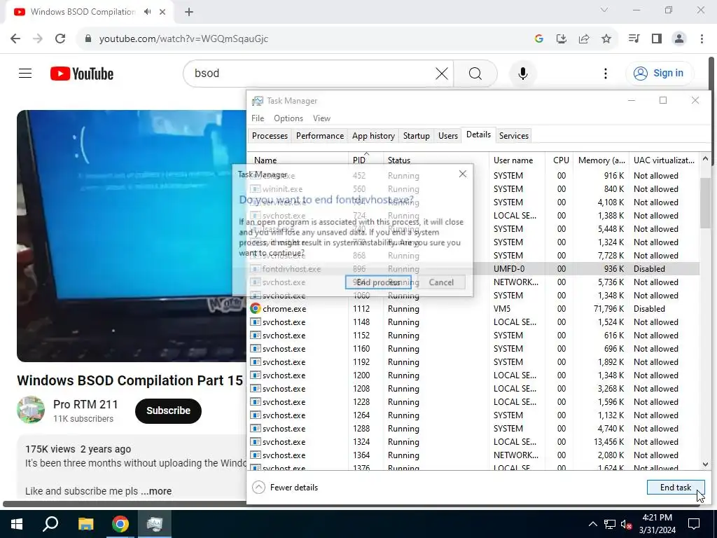Click the Chrome address bar URL
The height and width of the screenshot is (538, 717).
pyautogui.click(x=184, y=39)
